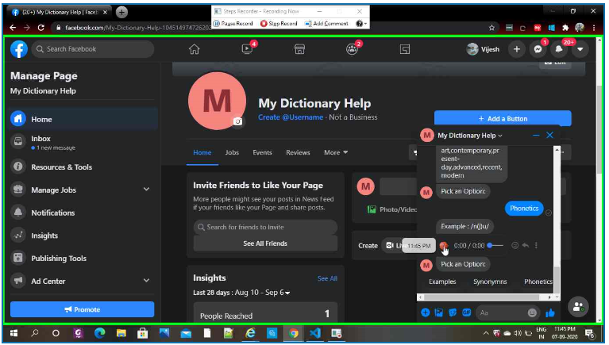The height and width of the screenshot is (345, 609).
Task: Click the reply arrow on audio message
Action: 526,245
